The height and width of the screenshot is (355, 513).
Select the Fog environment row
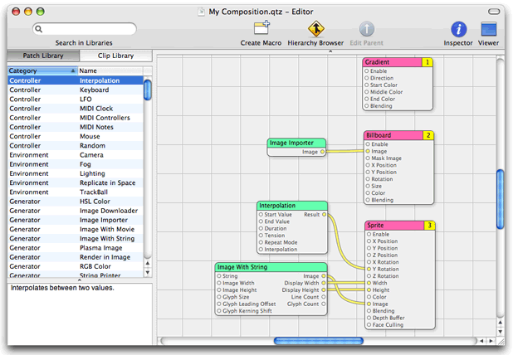[76, 164]
